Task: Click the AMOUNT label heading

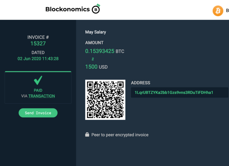Action: 94,43
